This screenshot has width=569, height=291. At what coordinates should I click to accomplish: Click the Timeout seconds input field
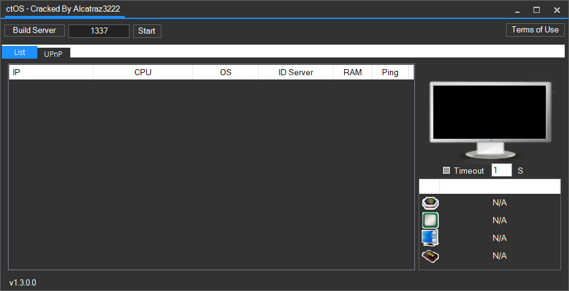coord(501,171)
